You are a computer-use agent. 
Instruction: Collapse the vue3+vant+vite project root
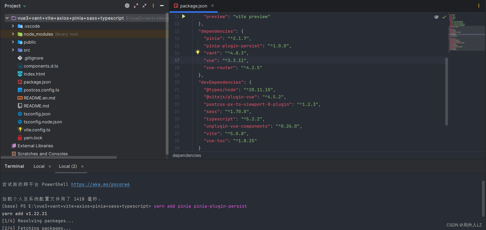pos(7,18)
